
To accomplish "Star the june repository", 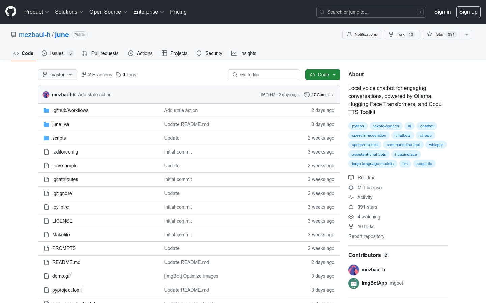I will click(x=442, y=34).
